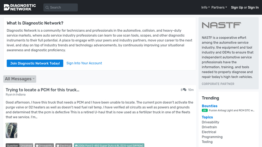
Task: Focus the Search input field
Action: (61, 8)
